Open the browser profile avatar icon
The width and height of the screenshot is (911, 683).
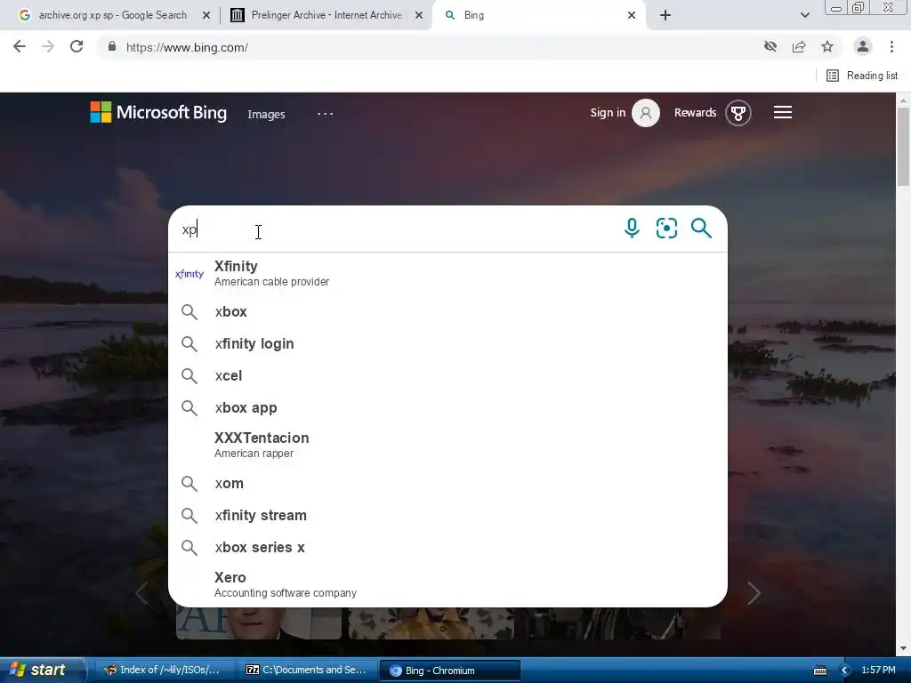(x=863, y=46)
